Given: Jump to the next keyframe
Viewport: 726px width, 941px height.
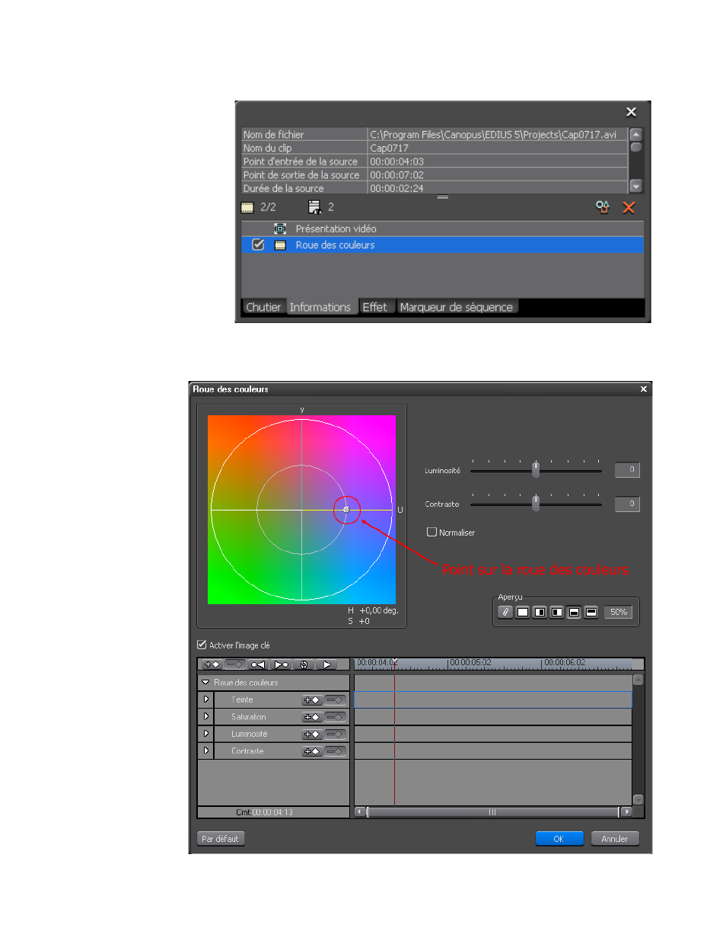Looking at the screenshot, I should (281, 664).
